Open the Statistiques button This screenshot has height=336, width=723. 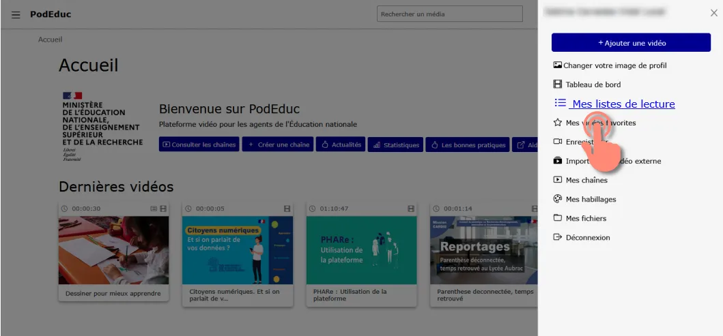(x=395, y=144)
